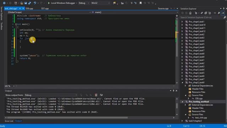The height and width of the screenshot is (128, 227).
Task: Click the search magnifier in Solution Explorer
Action: pos(225,17)
